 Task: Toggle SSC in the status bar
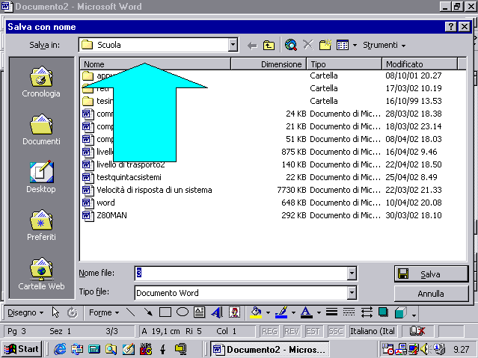336,331
